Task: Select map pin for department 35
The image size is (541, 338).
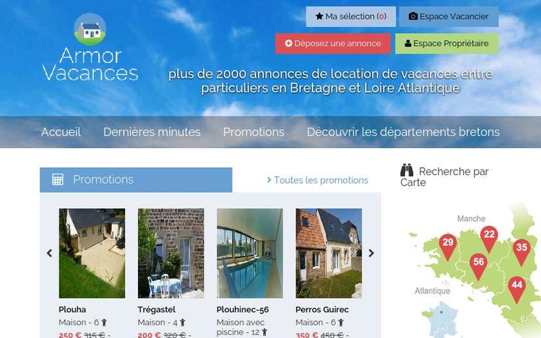Action: [x=521, y=251]
